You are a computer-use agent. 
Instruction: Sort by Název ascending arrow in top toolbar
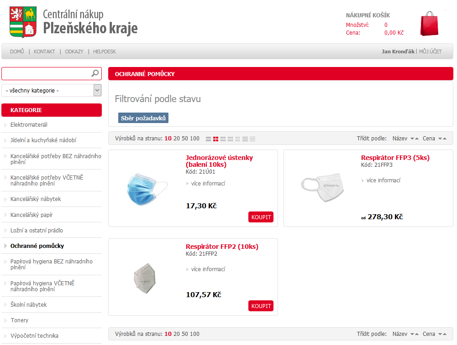[x=417, y=139]
